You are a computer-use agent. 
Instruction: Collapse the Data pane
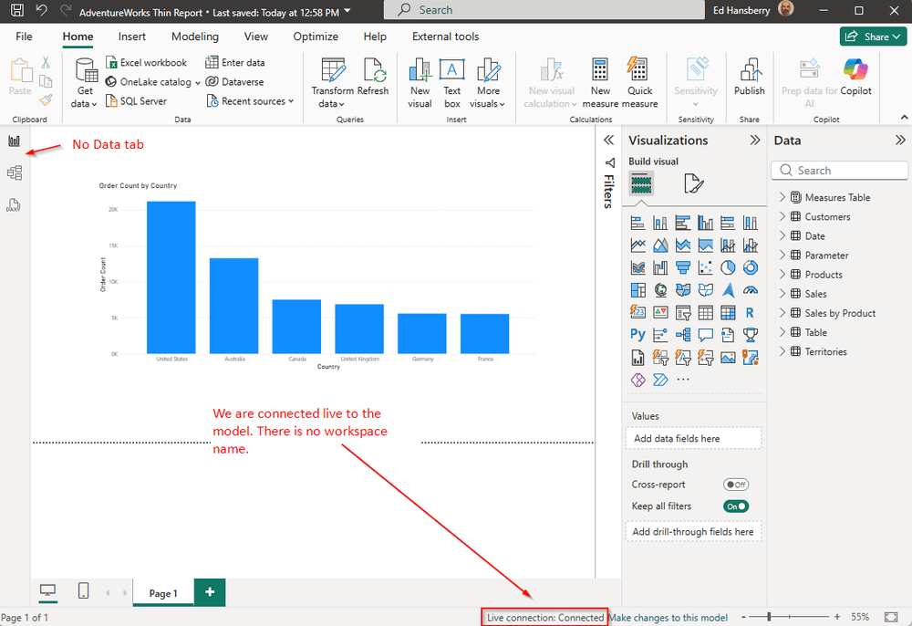point(900,141)
